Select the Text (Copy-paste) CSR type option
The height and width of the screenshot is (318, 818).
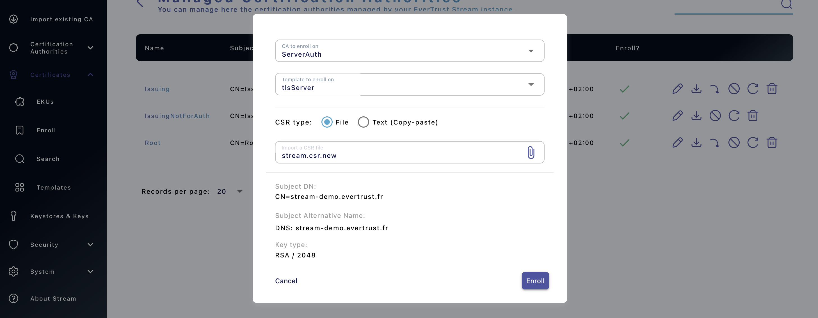(x=363, y=122)
